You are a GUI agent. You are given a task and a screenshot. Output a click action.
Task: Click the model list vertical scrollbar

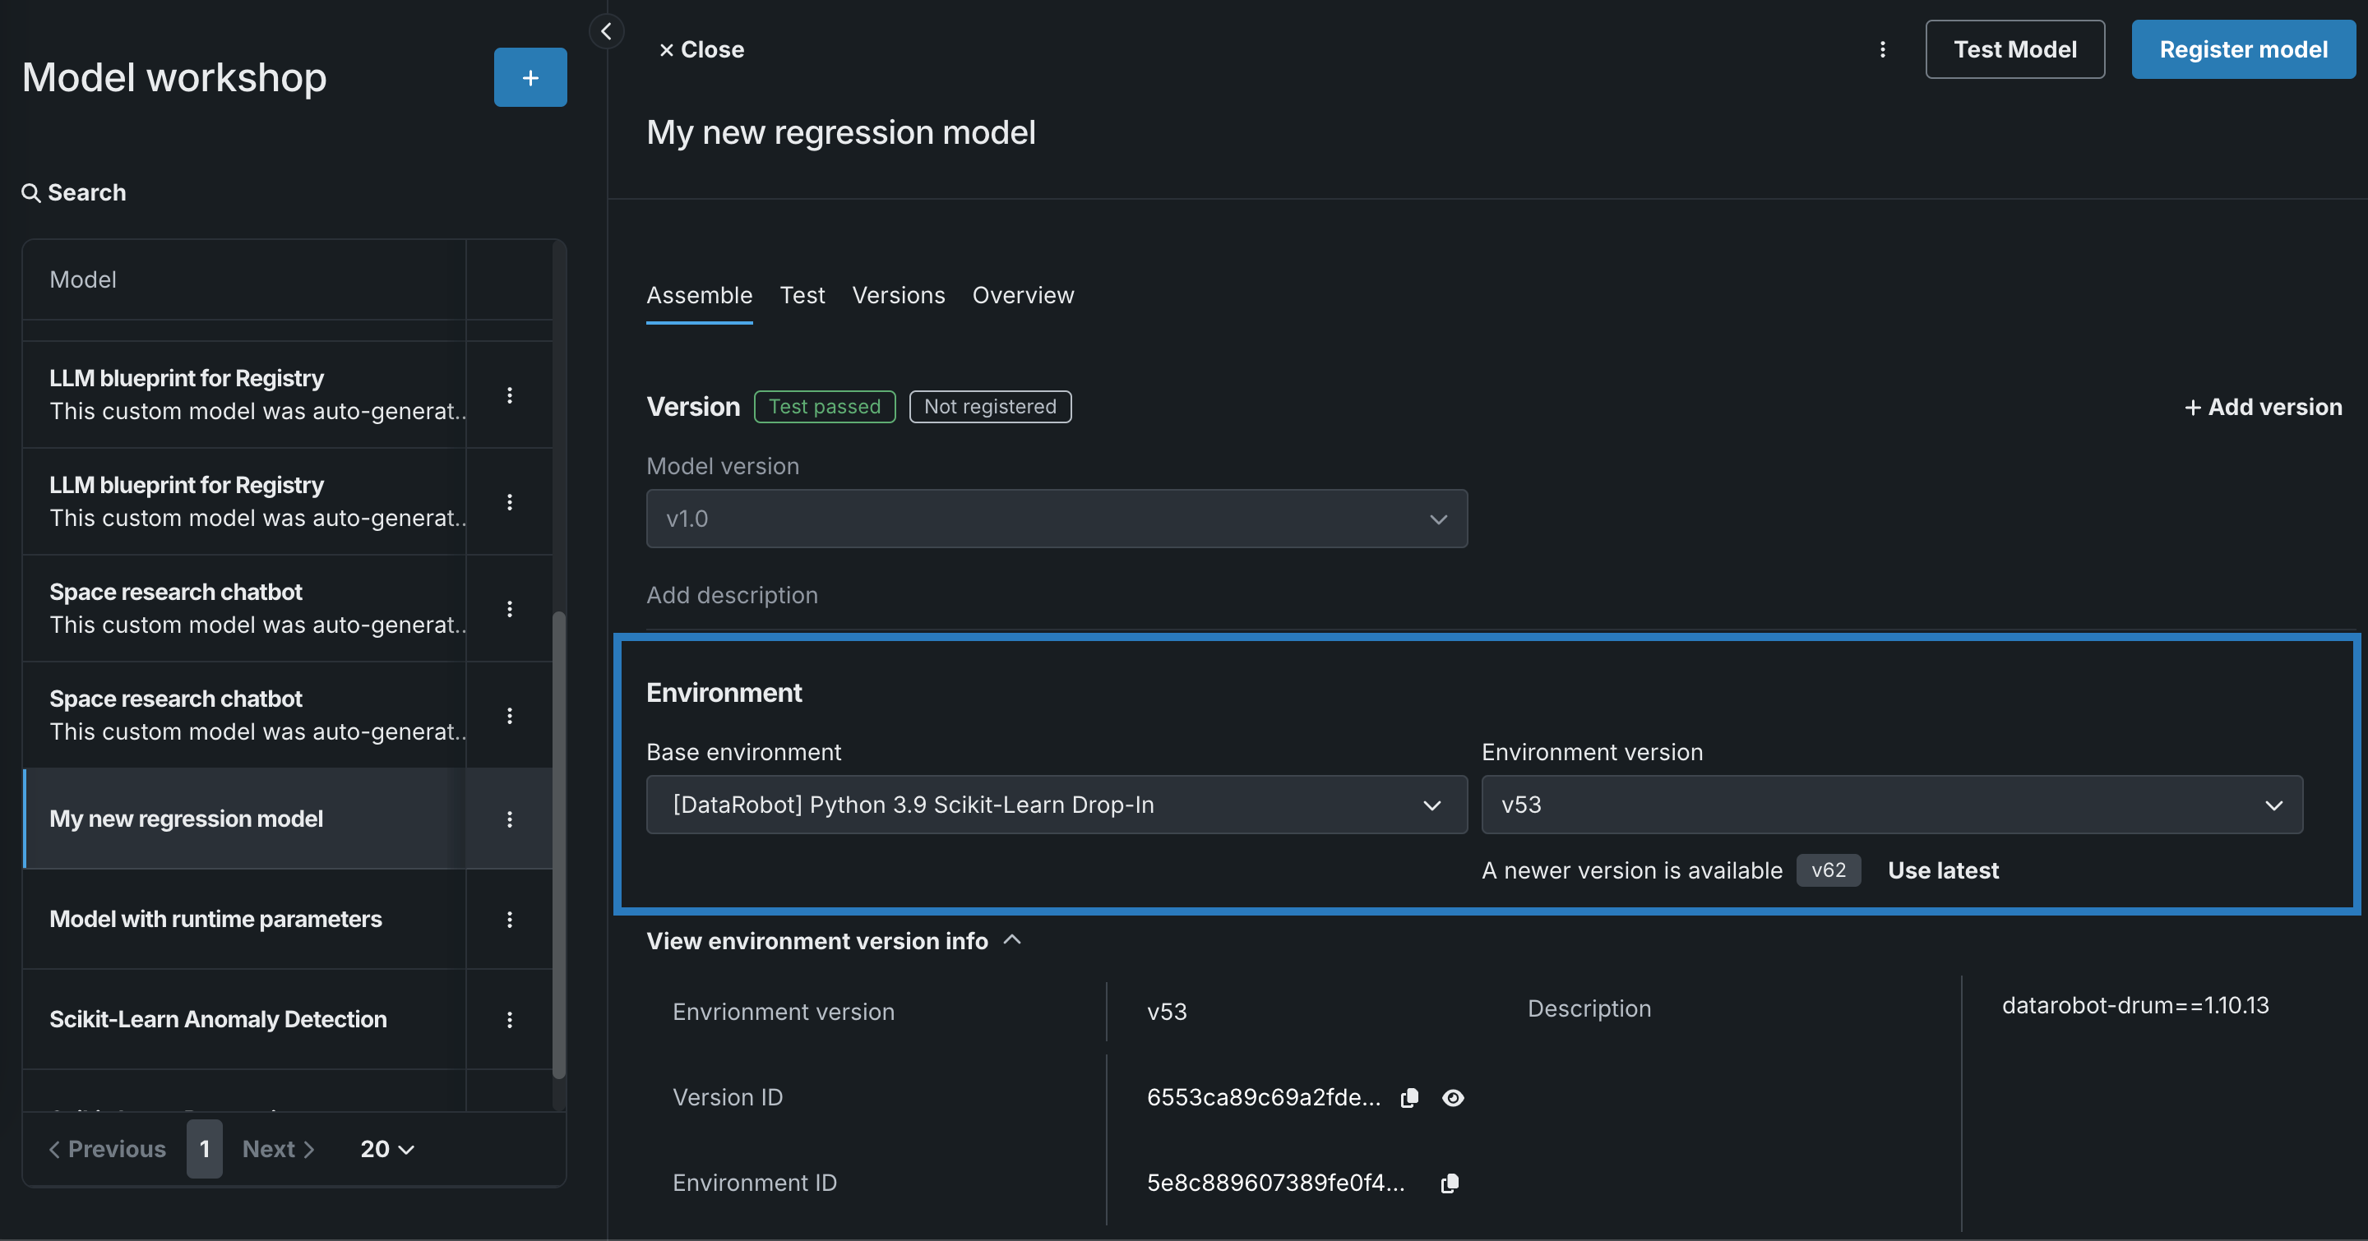(558, 843)
